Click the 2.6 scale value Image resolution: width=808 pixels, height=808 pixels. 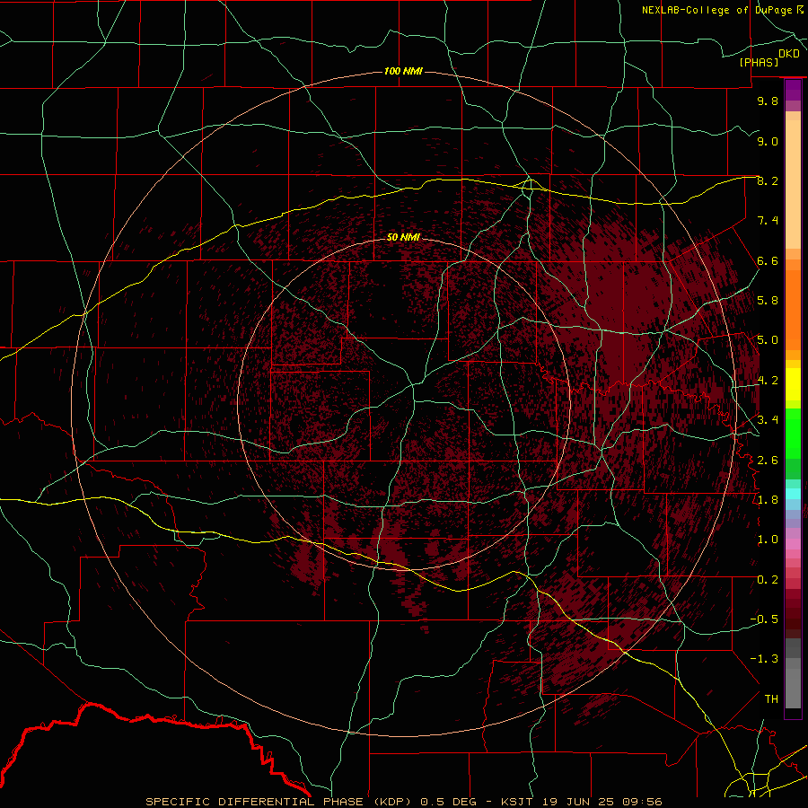768,461
